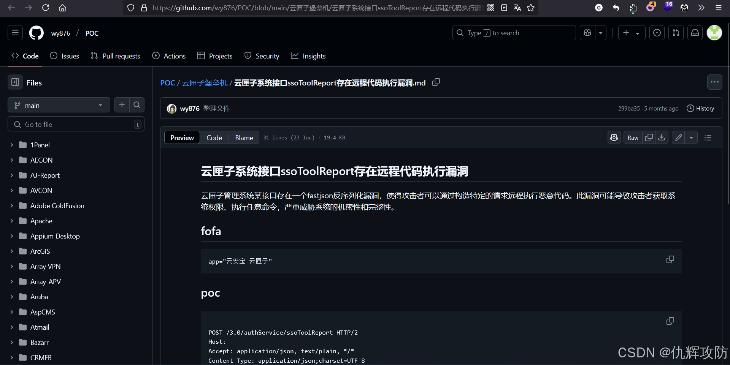Open the Issues icon in header
The width and height of the screenshot is (730, 365).
[x=657, y=33]
